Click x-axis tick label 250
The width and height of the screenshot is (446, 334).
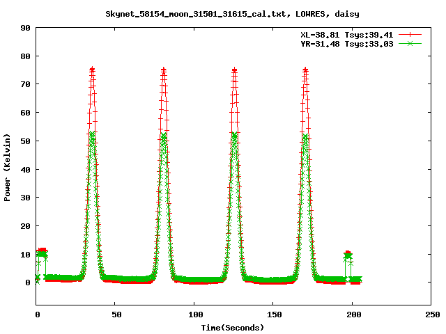[433, 315]
